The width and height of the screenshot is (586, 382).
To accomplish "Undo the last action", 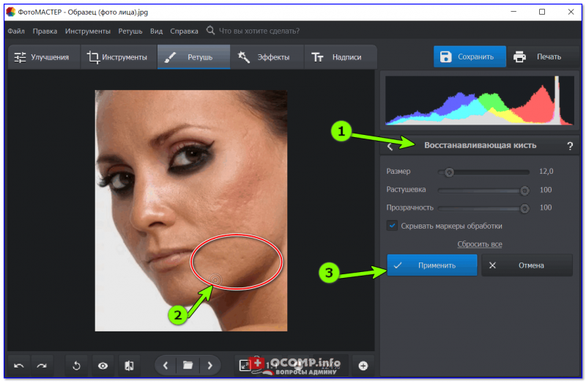I will [19, 366].
